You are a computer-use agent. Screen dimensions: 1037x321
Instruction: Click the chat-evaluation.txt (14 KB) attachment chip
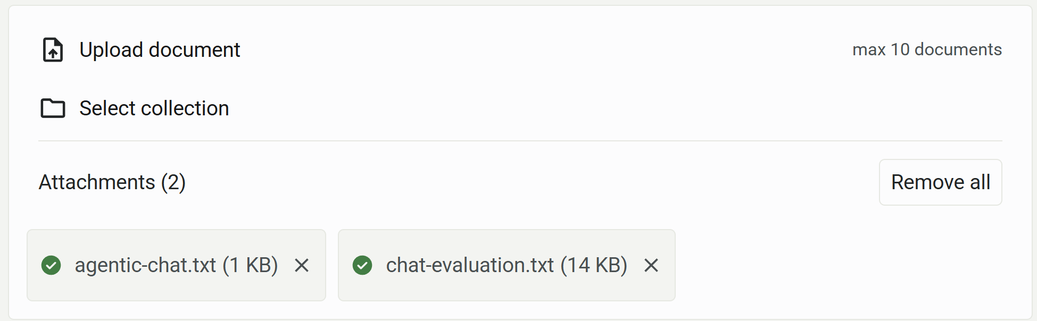click(505, 265)
